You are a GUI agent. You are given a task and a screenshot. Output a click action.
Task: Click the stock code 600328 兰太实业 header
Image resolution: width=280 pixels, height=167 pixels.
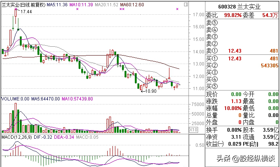pos(239,7)
